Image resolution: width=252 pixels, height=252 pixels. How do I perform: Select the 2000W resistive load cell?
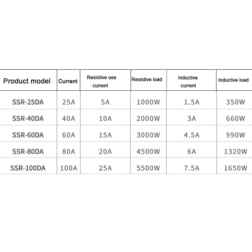[x=149, y=118]
